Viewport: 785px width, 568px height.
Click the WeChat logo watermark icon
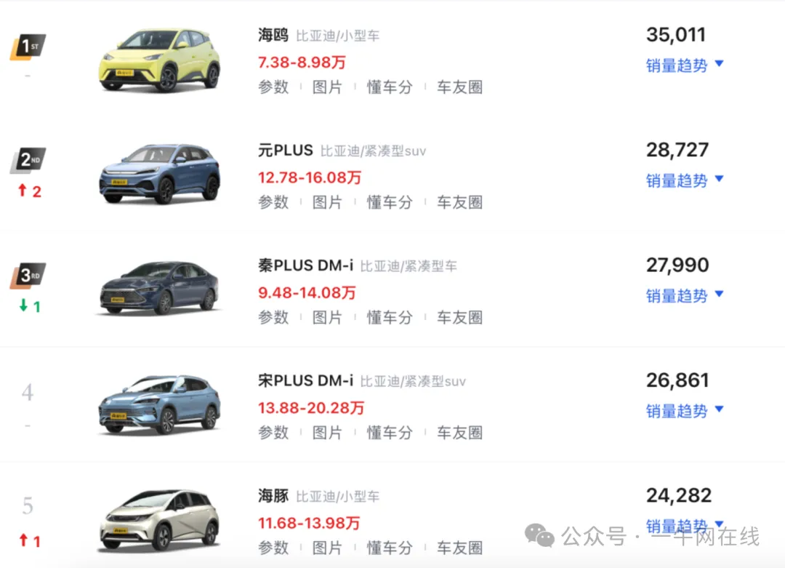(539, 536)
